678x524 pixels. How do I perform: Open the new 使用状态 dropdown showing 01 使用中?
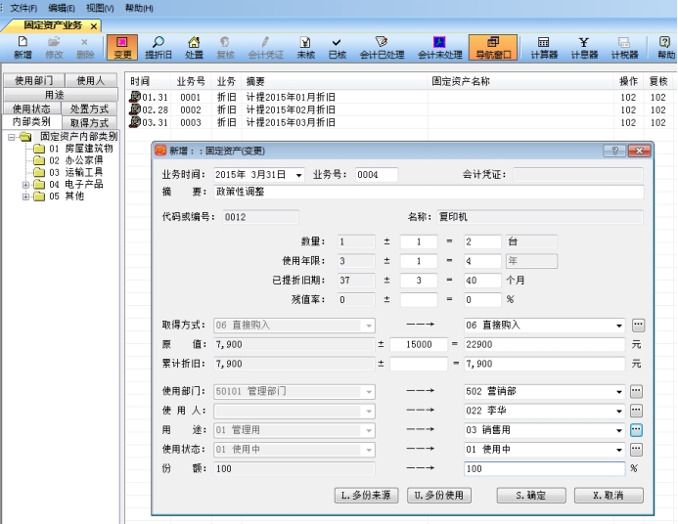click(x=619, y=450)
